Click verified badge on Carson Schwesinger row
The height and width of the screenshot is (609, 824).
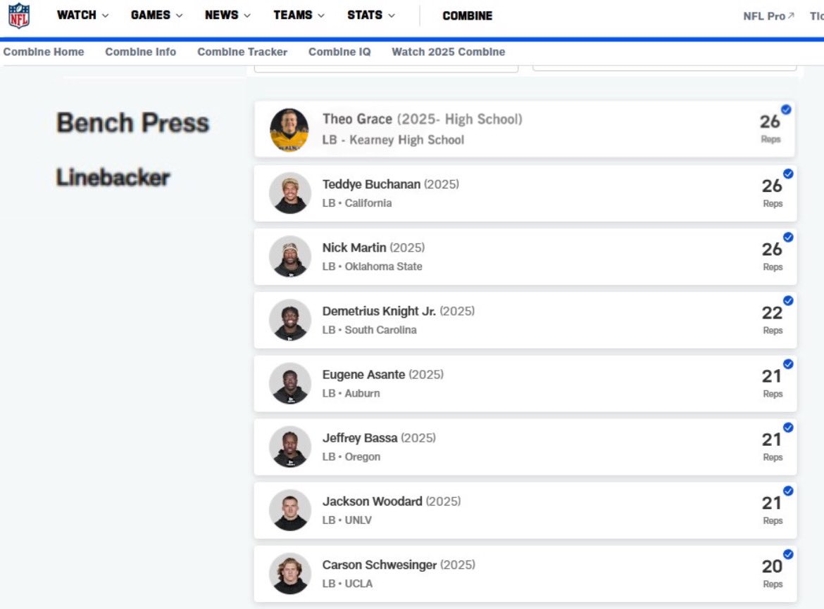click(788, 554)
